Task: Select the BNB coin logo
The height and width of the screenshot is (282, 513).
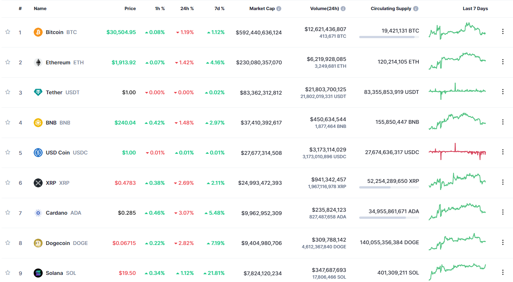Action: click(37, 122)
